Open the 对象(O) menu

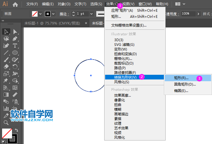tap(64, 4)
